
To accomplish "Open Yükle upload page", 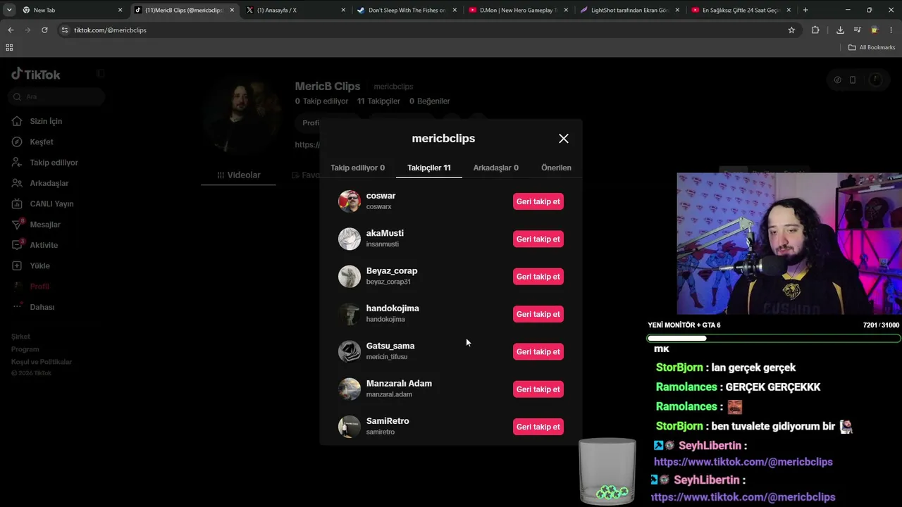I will click(x=39, y=265).
